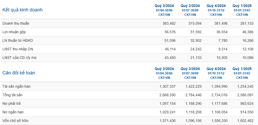The image size is (258, 125).
Task: Click the value 1,097,154
Action: pos(167,104)
